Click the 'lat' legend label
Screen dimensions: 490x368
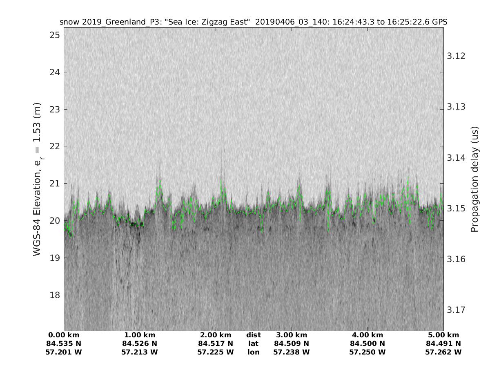253,343
